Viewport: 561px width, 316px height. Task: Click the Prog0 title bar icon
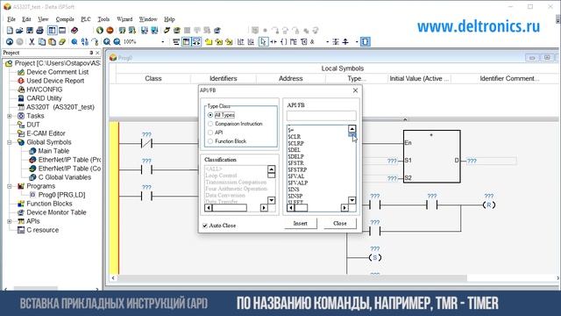click(x=113, y=58)
